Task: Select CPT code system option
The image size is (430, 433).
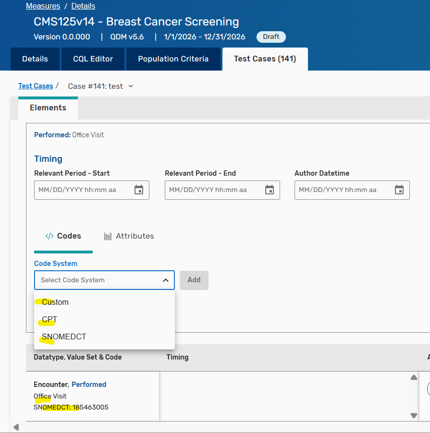Action: (x=49, y=319)
